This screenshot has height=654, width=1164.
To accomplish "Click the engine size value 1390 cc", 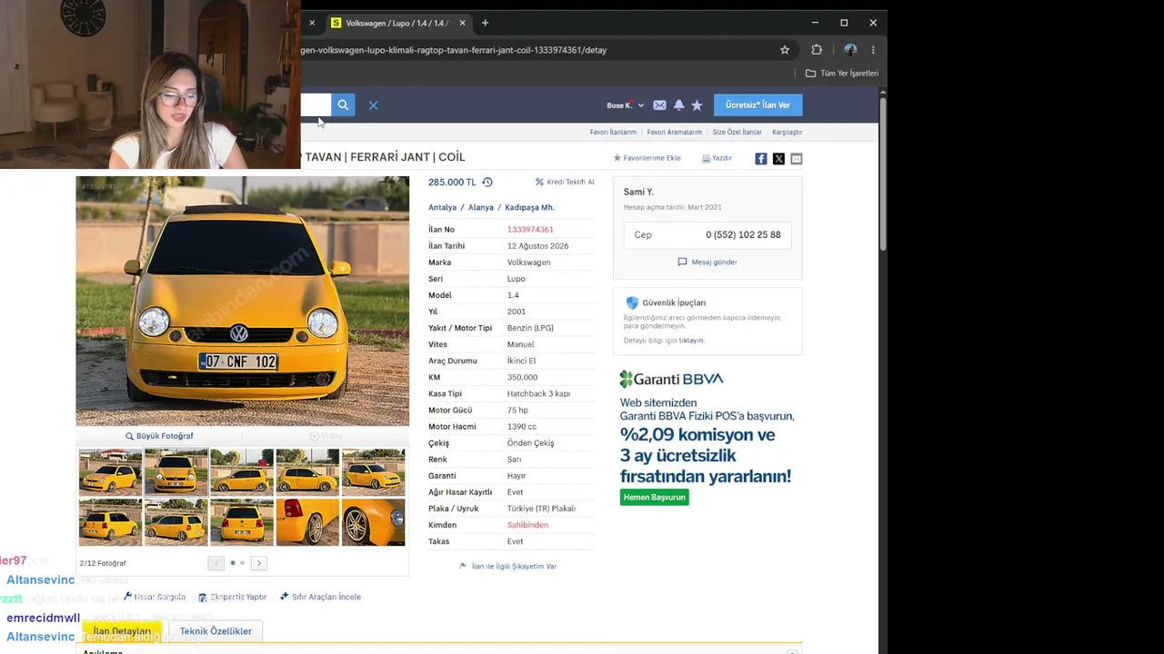I will click(x=522, y=427).
